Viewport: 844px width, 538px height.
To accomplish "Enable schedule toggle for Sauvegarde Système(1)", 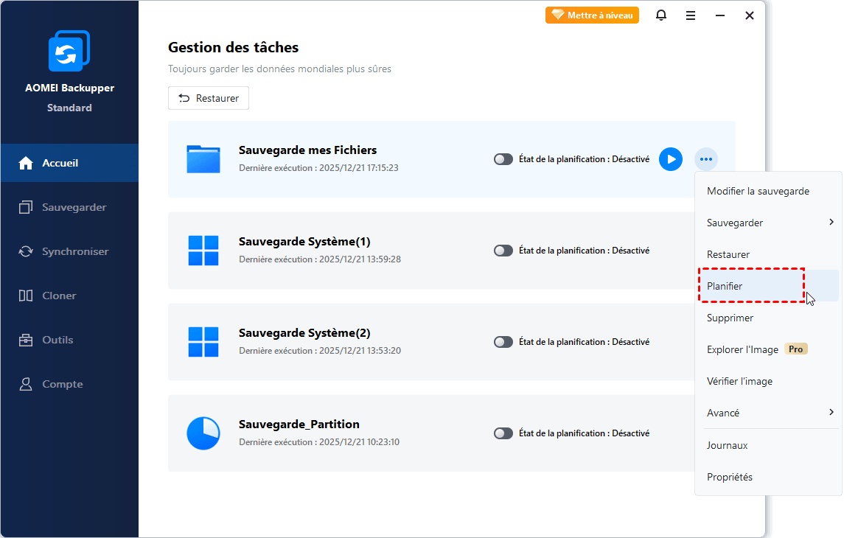I will [x=503, y=251].
